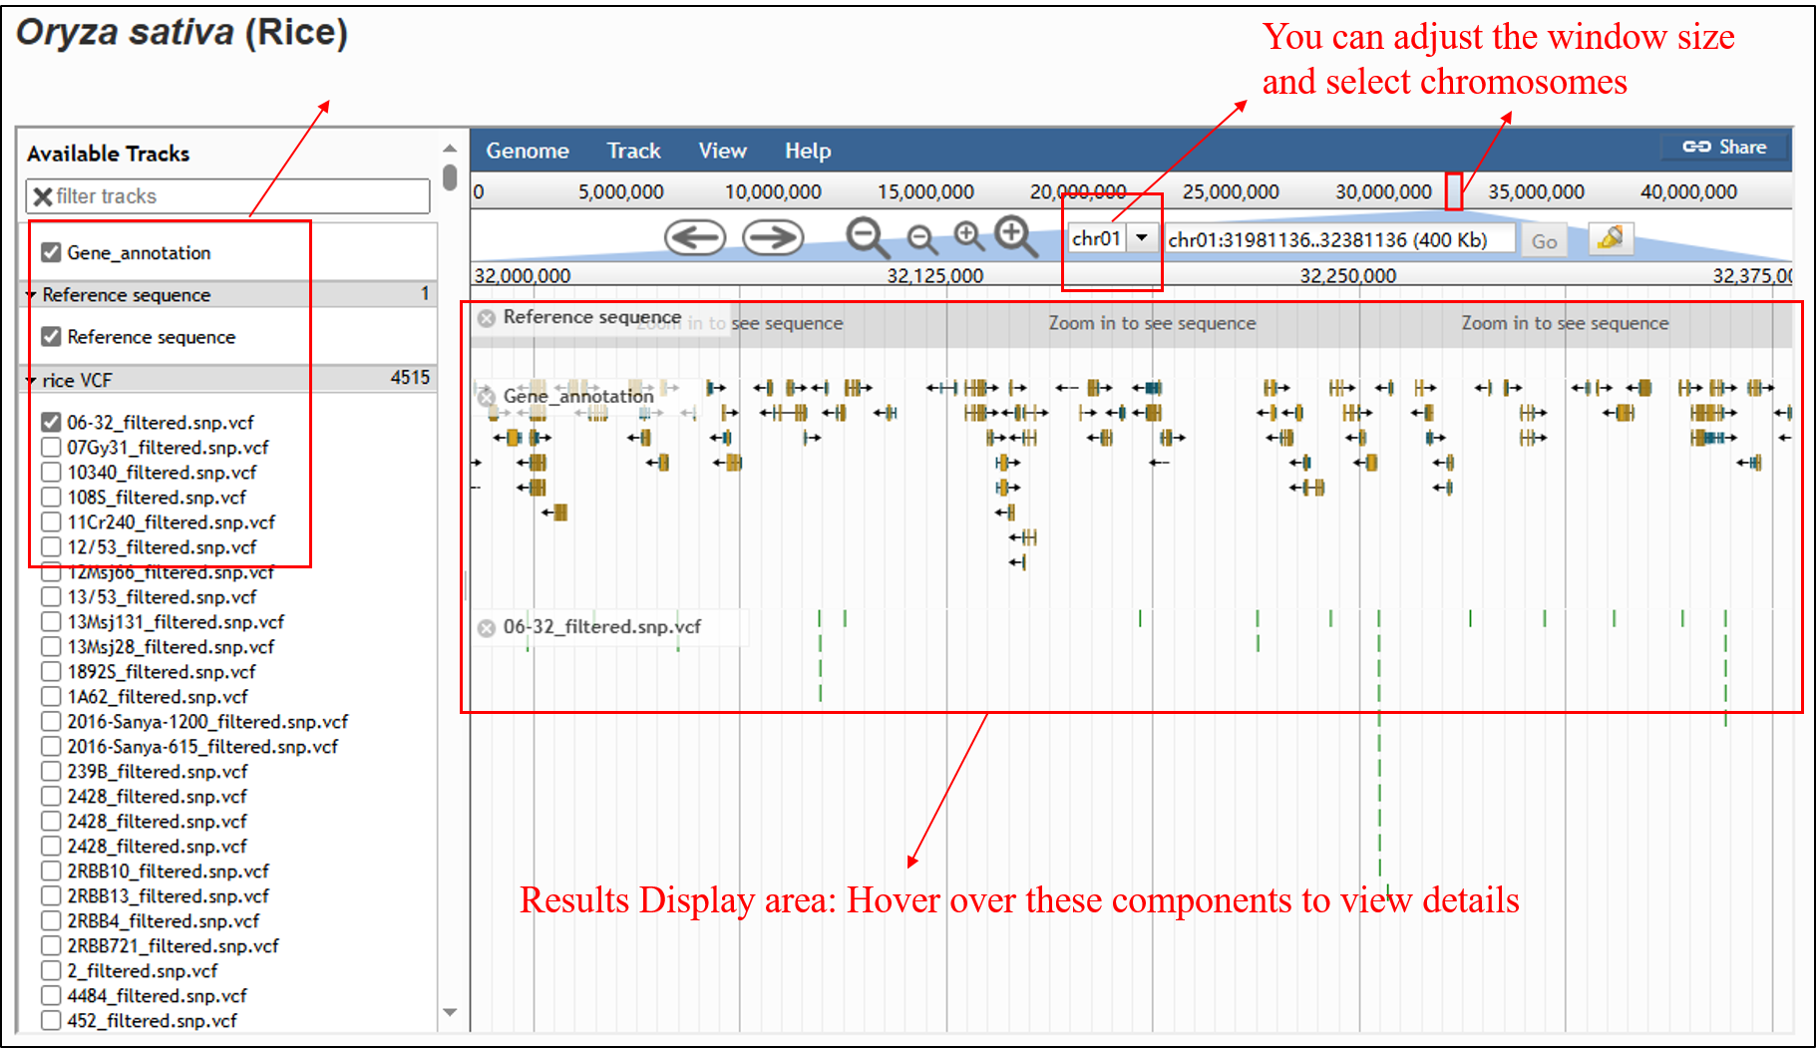The image size is (1816, 1048).
Task: Click the small zoom out magnifier
Action: 921,239
